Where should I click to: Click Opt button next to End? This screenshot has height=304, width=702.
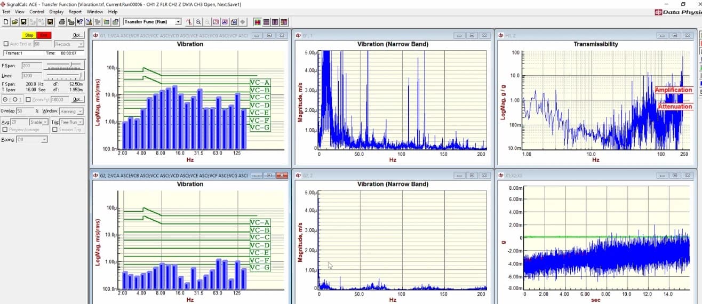pyautogui.click(x=78, y=35)
